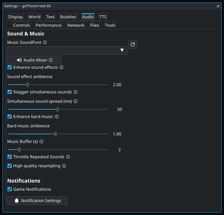Click info icon next to Enhance sound effects

pyautogui.click(x=62, y=67)
